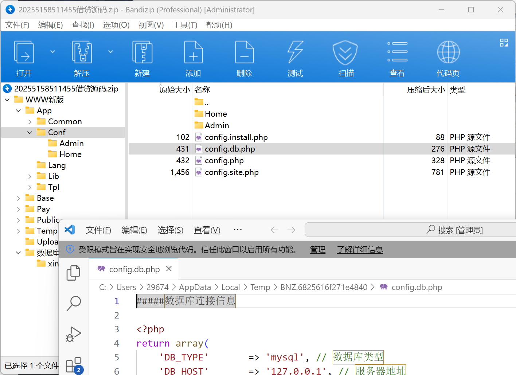
Task: Collapse the 数据库 folder in tree
Action: [x=19, y=253]
